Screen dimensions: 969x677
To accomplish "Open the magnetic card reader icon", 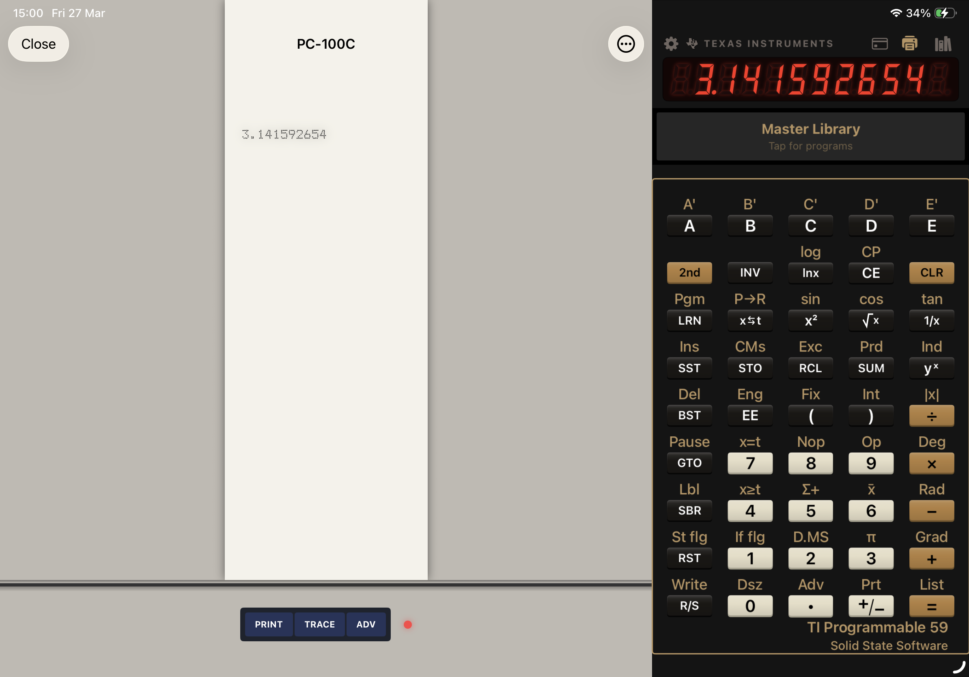I will [880, 43].
